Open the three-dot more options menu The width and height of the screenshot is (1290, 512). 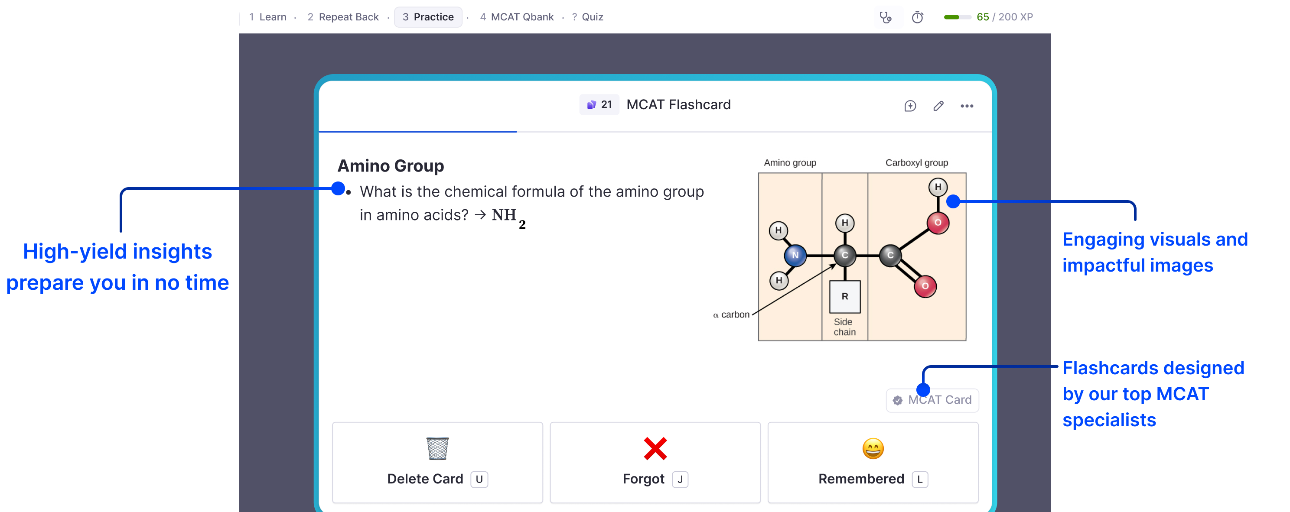click(x=967, y=106)
